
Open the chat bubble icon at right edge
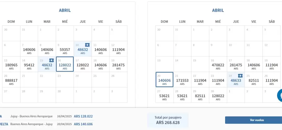coord(280,95)
